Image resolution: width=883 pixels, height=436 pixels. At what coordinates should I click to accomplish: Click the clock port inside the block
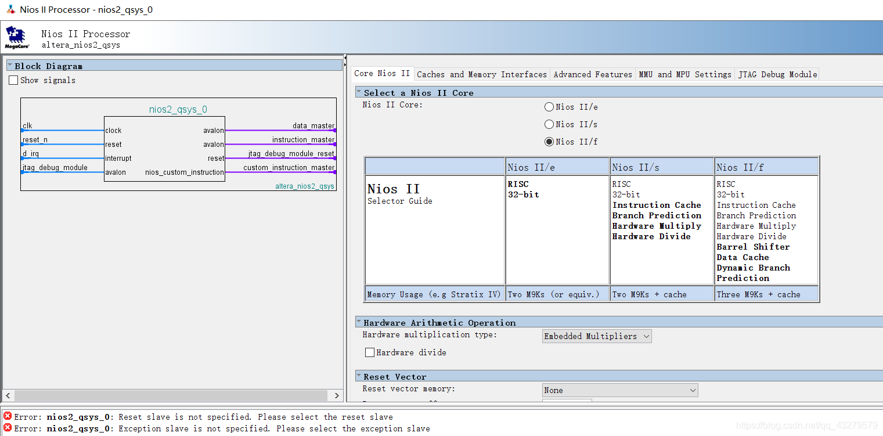tap(114, 130)
